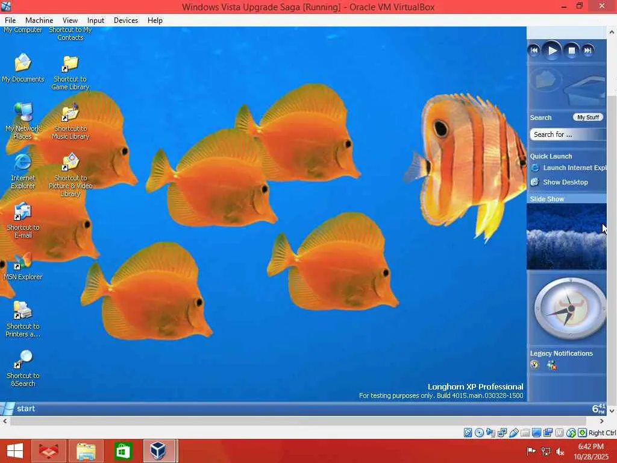The image size is (617, 463).
Task: Launch Internet Explorer from Quick Launch
Action: tap(570, 168)
